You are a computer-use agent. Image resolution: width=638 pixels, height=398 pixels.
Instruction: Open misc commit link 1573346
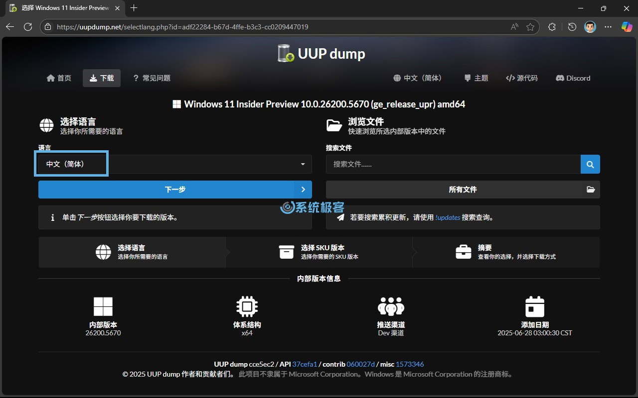click(410, 364)
